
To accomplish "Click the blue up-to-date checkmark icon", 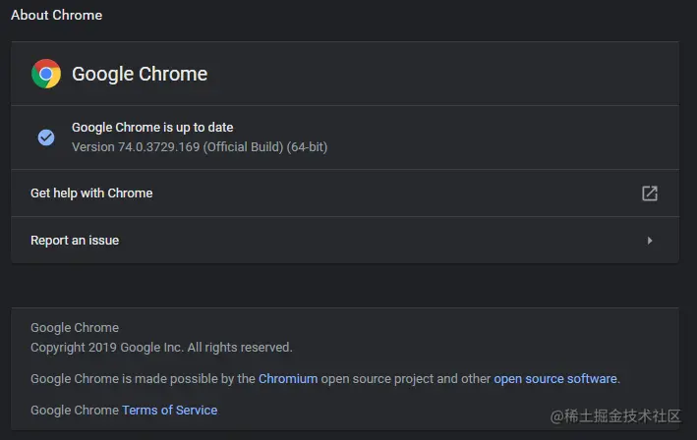I will (x=46, y=137).
